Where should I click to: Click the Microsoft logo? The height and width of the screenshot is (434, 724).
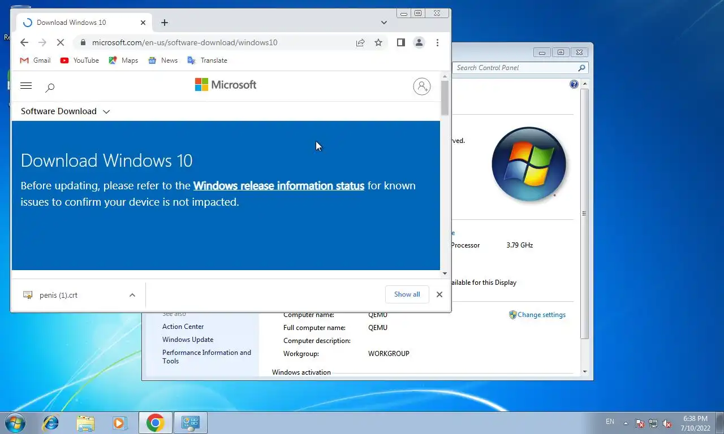226,85
